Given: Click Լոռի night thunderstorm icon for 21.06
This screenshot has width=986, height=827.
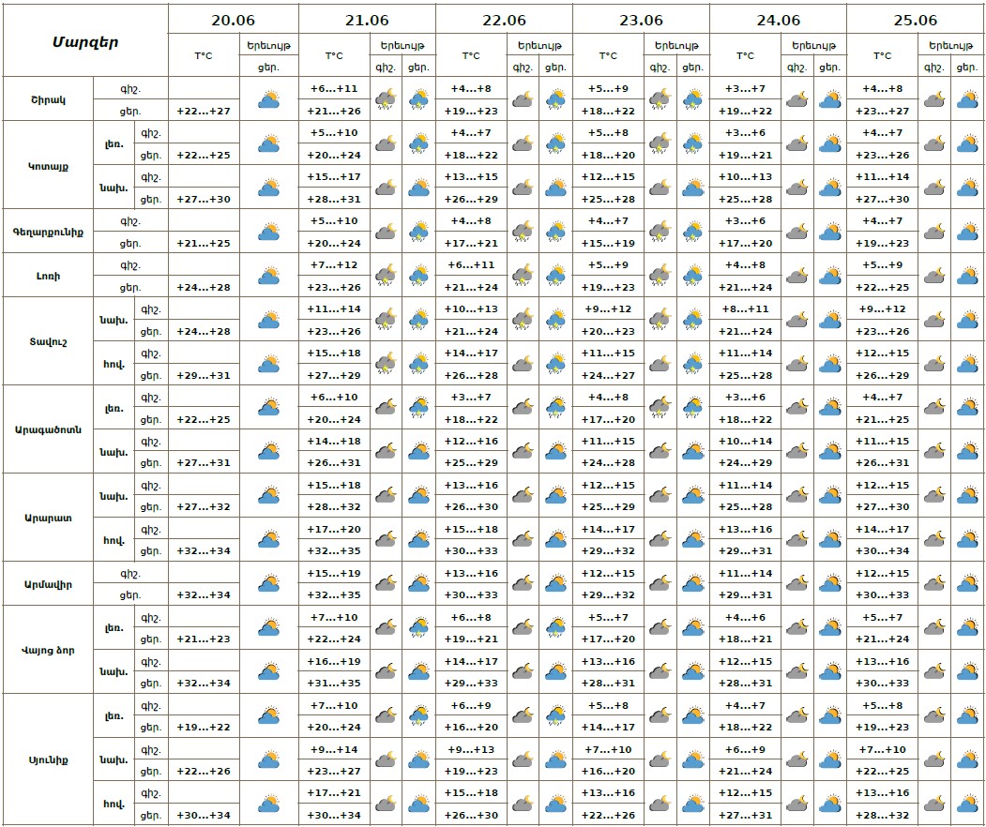Looking at the screenshot, I should point(386,276).
